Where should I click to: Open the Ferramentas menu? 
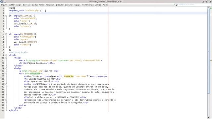click(88, 5)
